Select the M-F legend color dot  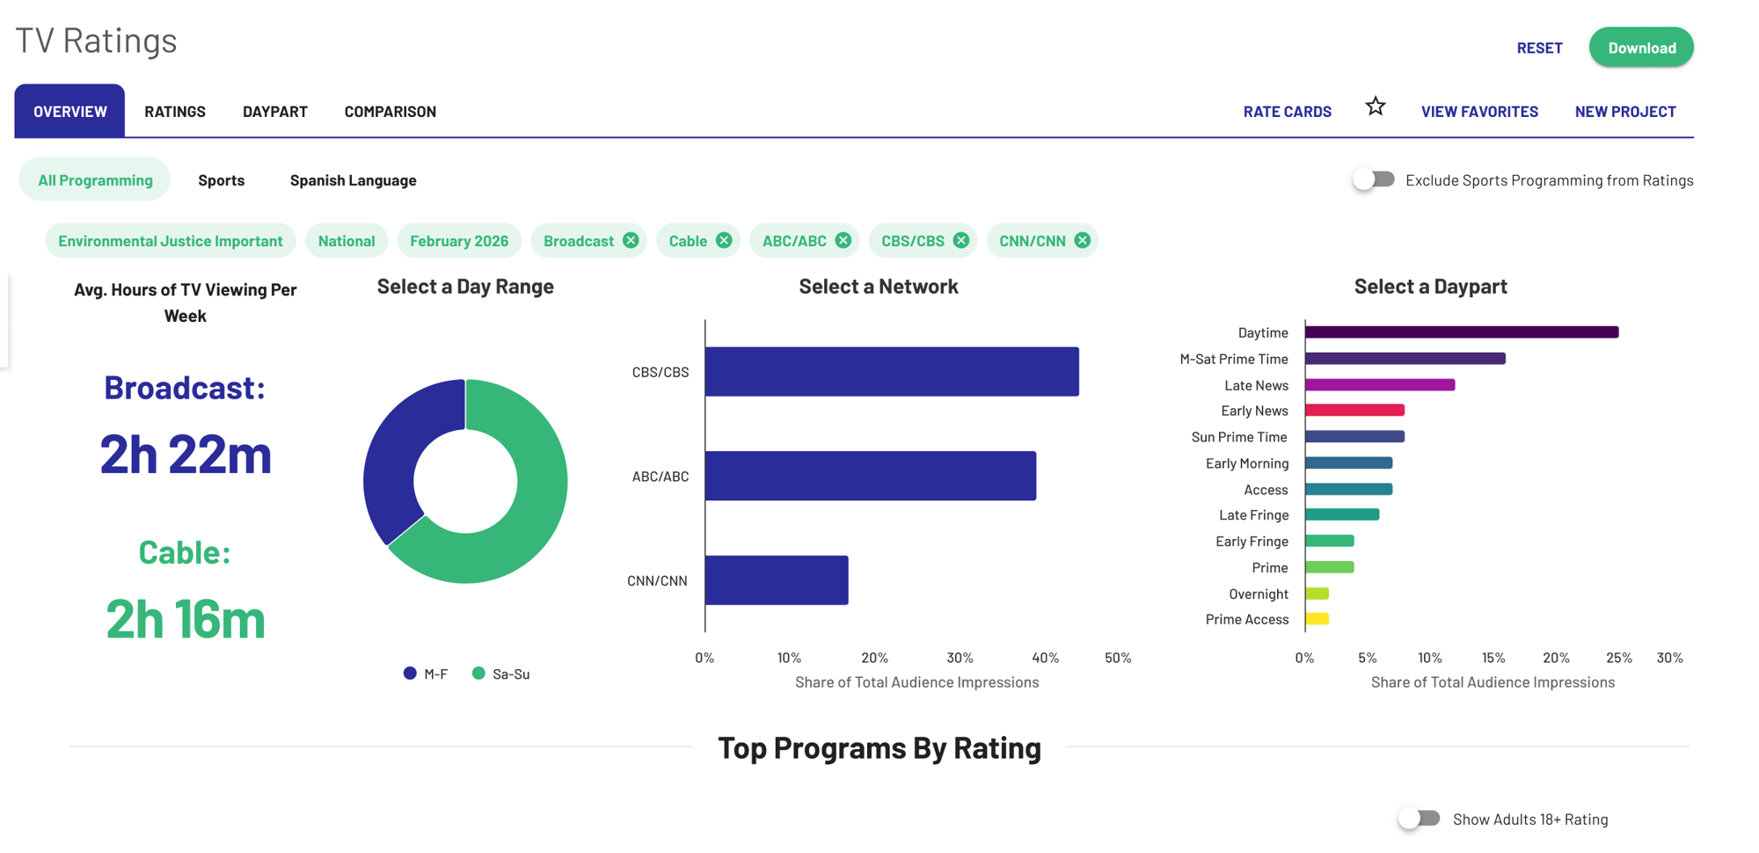point(410,673)
